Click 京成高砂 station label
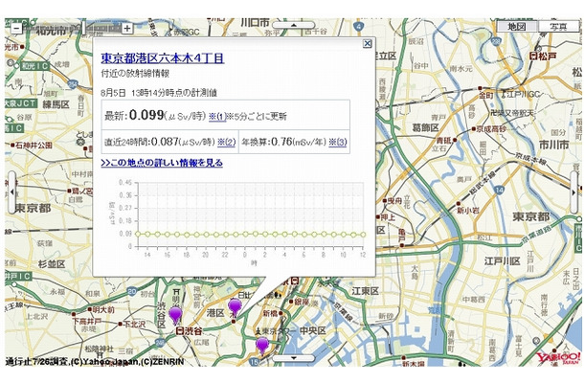 point(491,129)
